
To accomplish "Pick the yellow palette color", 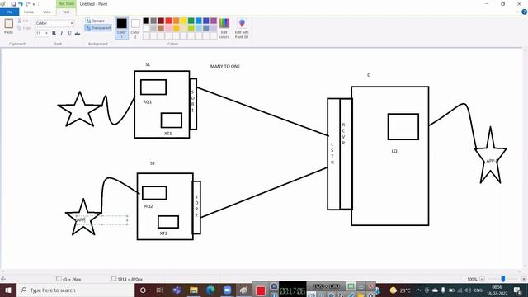I will (x=183, y=21).
